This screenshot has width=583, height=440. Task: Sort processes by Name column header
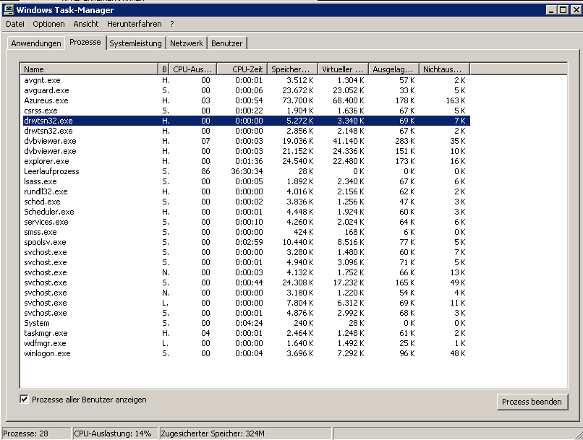click(x=90, y=69)
